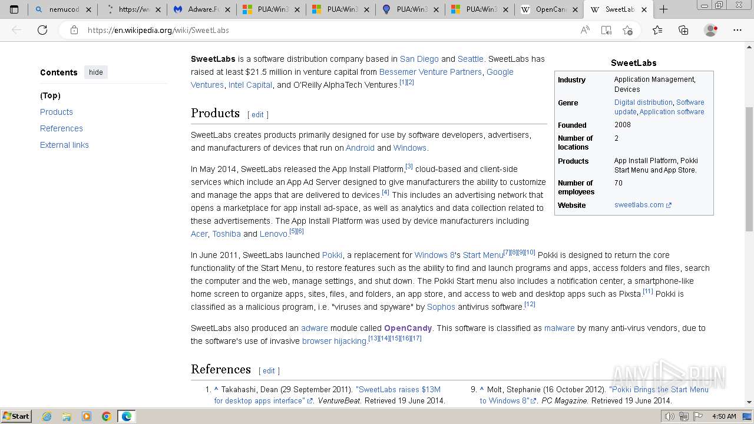Open the Sophos link
The height and width of the screenshot is (424, 754).
point(441,307)
